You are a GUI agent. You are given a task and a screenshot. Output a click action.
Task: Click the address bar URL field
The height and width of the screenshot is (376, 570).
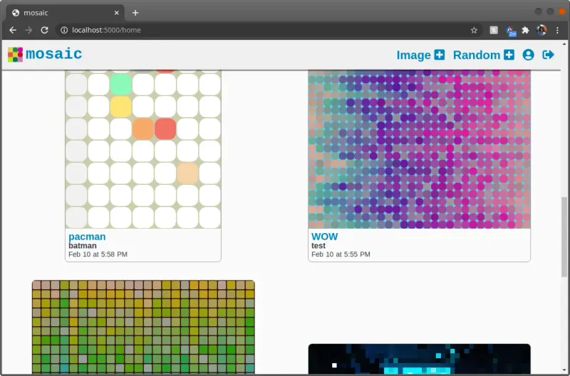click(264, 31)
